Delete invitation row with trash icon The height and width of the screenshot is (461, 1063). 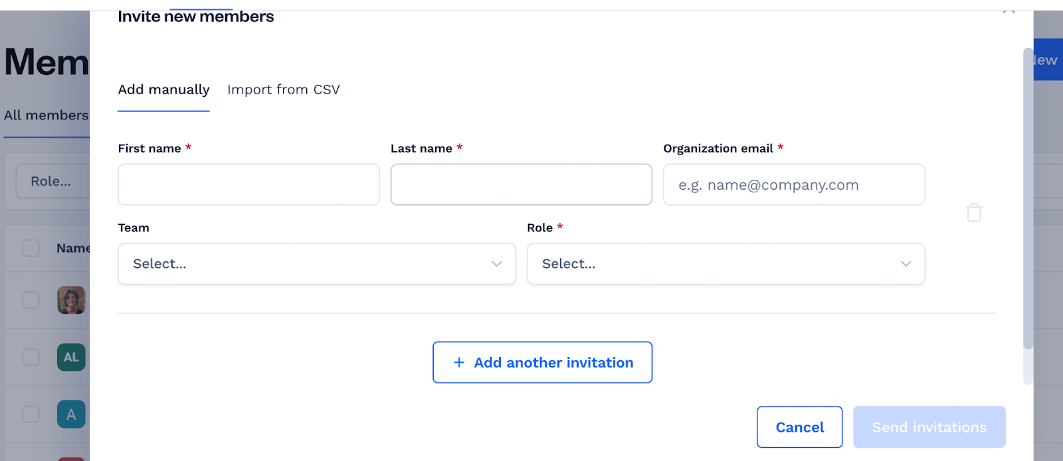click(x=974, y=212)
